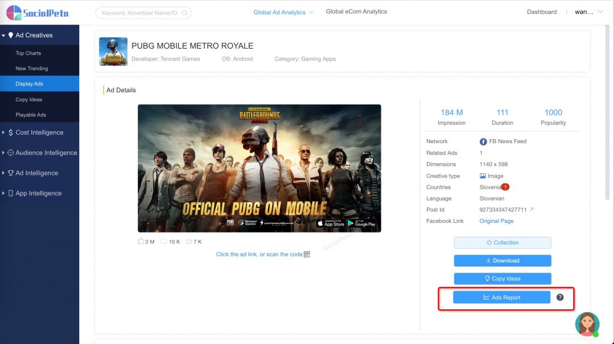Screen dimensions: 614x344
Task: Click the PUBG Mobile app icon
Action: tap(113, 52)
